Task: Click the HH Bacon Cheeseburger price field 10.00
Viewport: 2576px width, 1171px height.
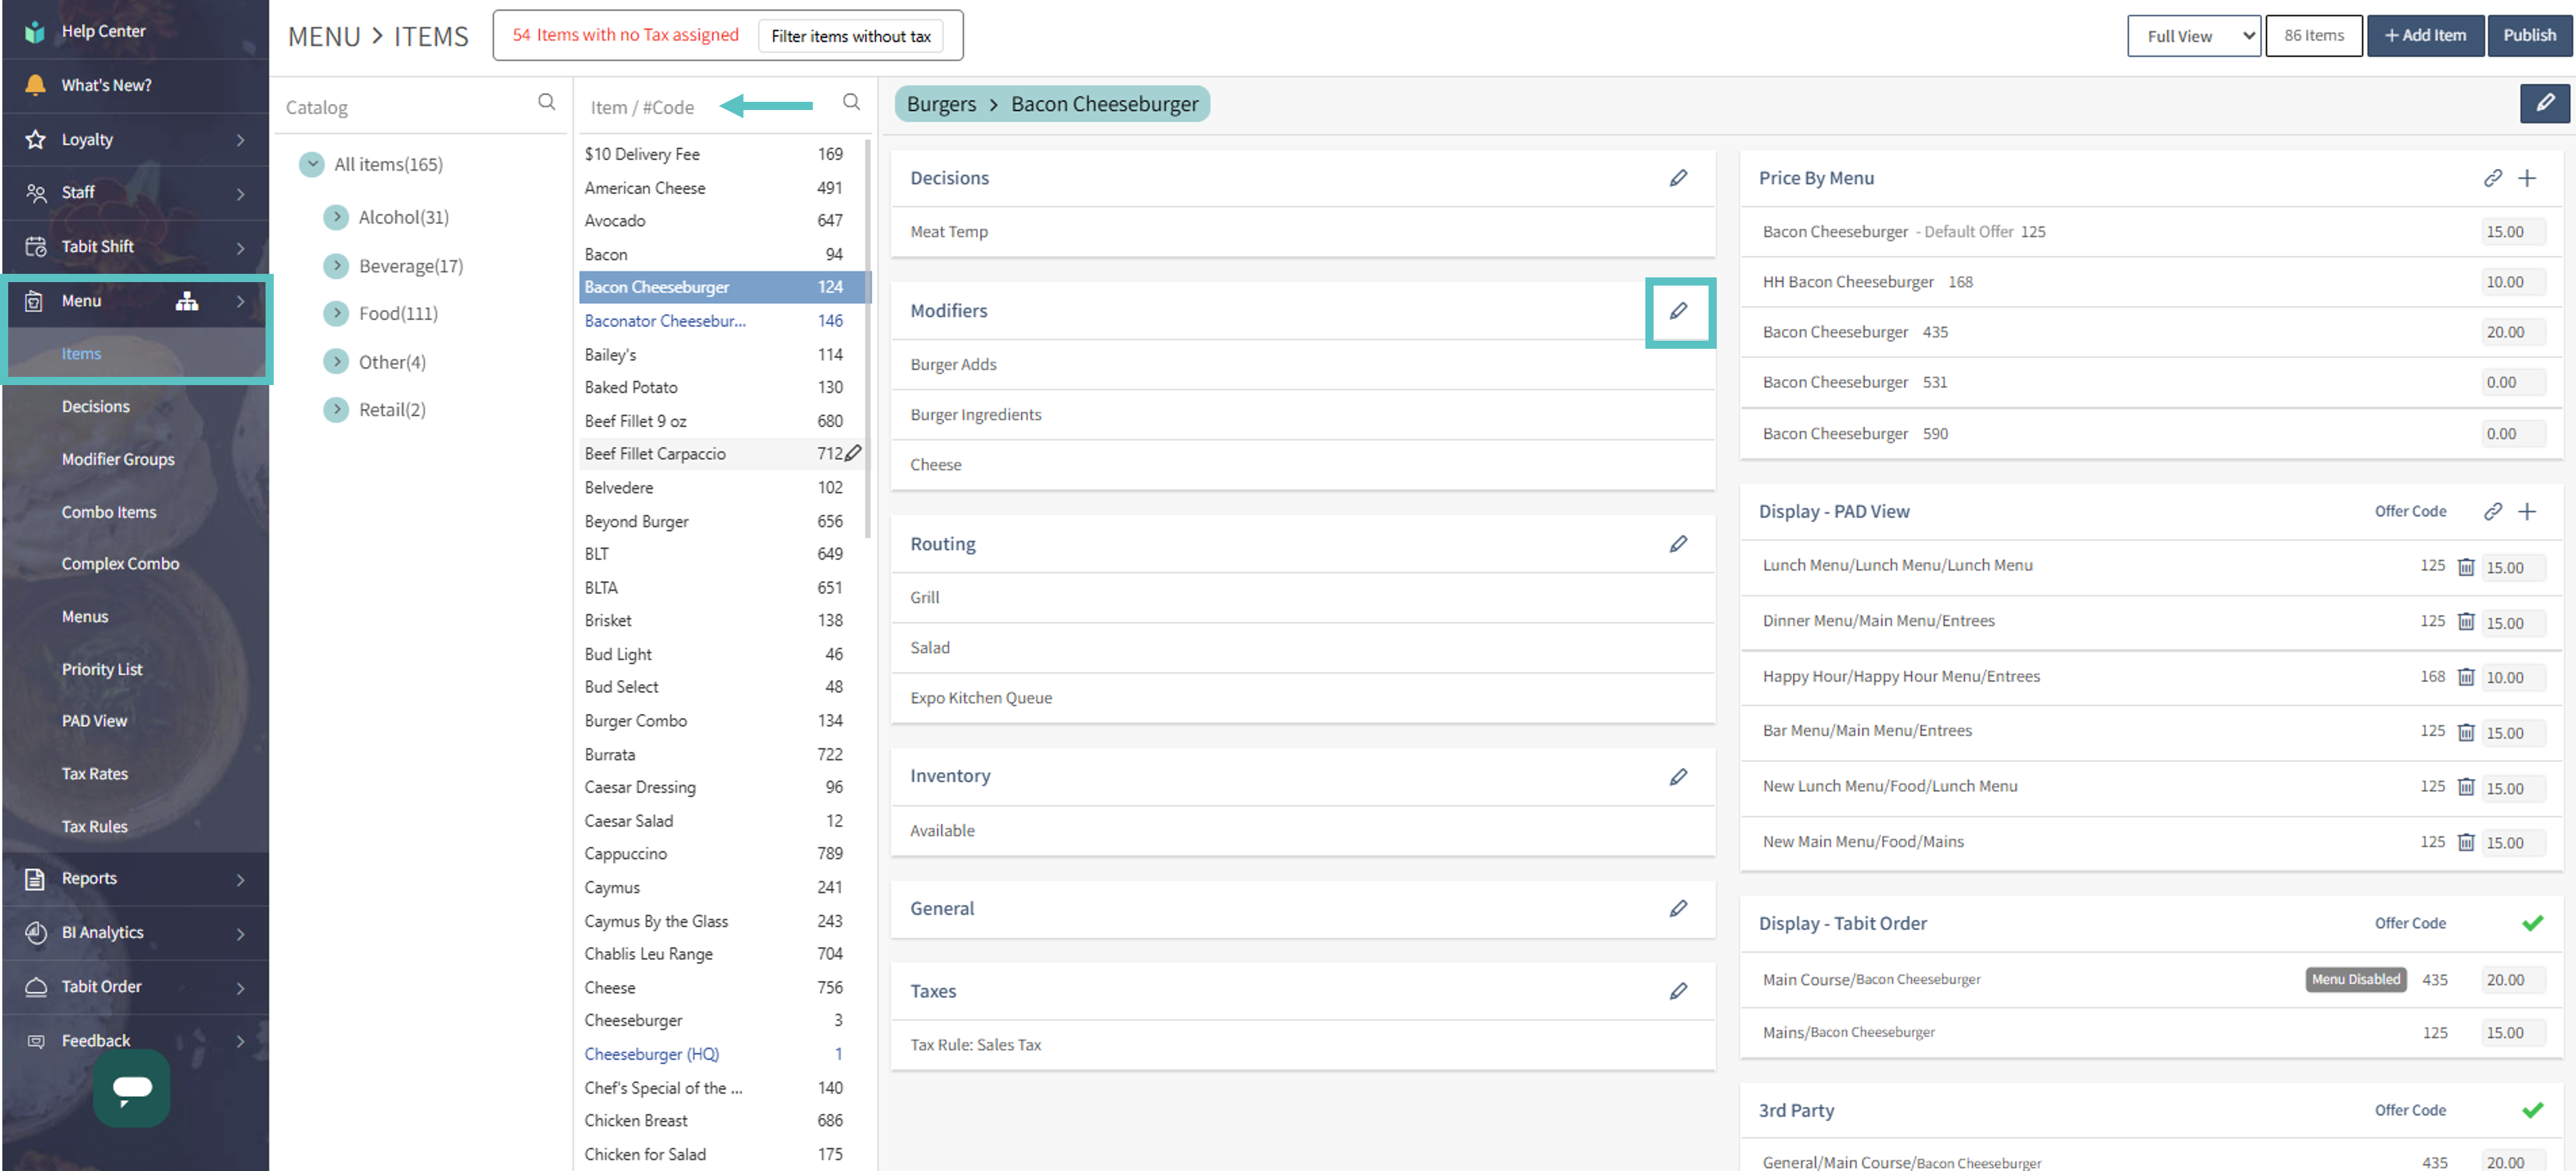Action: click(2513, 282)
